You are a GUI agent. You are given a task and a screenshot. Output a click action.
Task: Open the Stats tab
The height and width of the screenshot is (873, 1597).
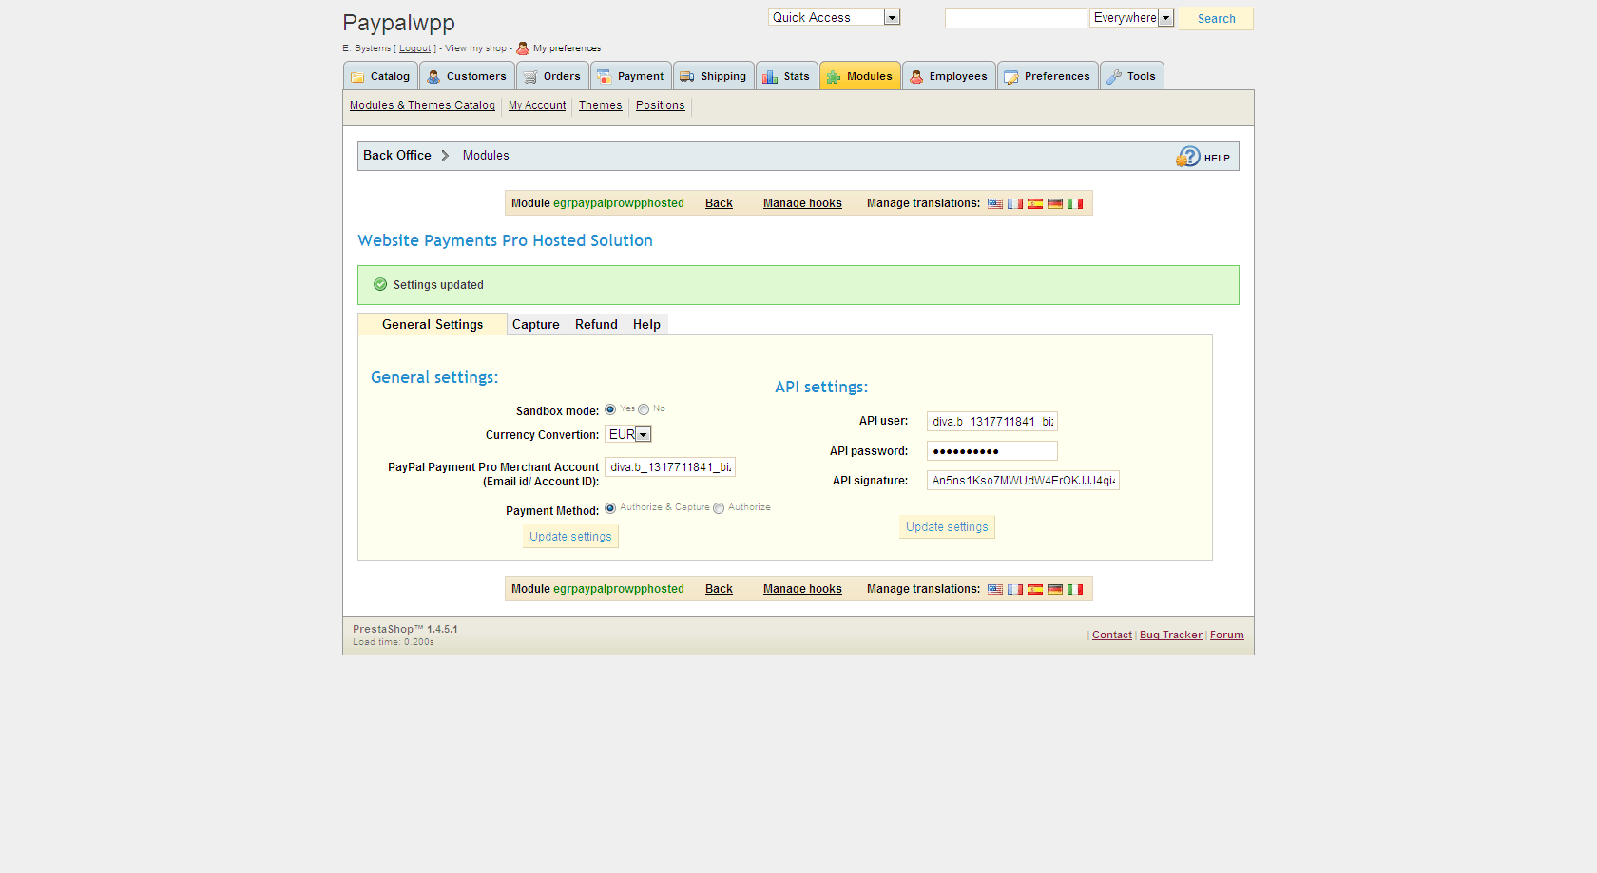point(787,76)
